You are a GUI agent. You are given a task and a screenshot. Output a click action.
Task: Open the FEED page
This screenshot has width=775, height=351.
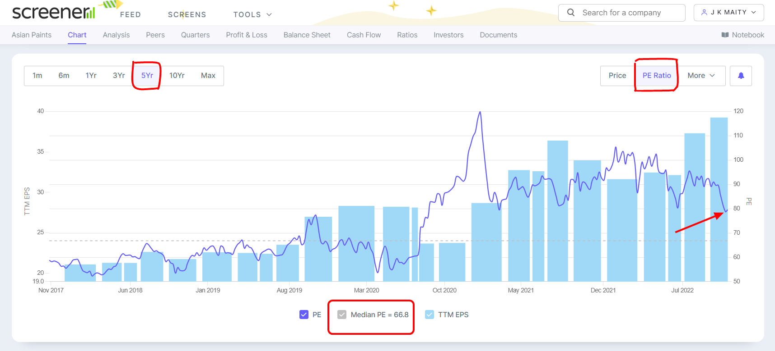(131, 14)
